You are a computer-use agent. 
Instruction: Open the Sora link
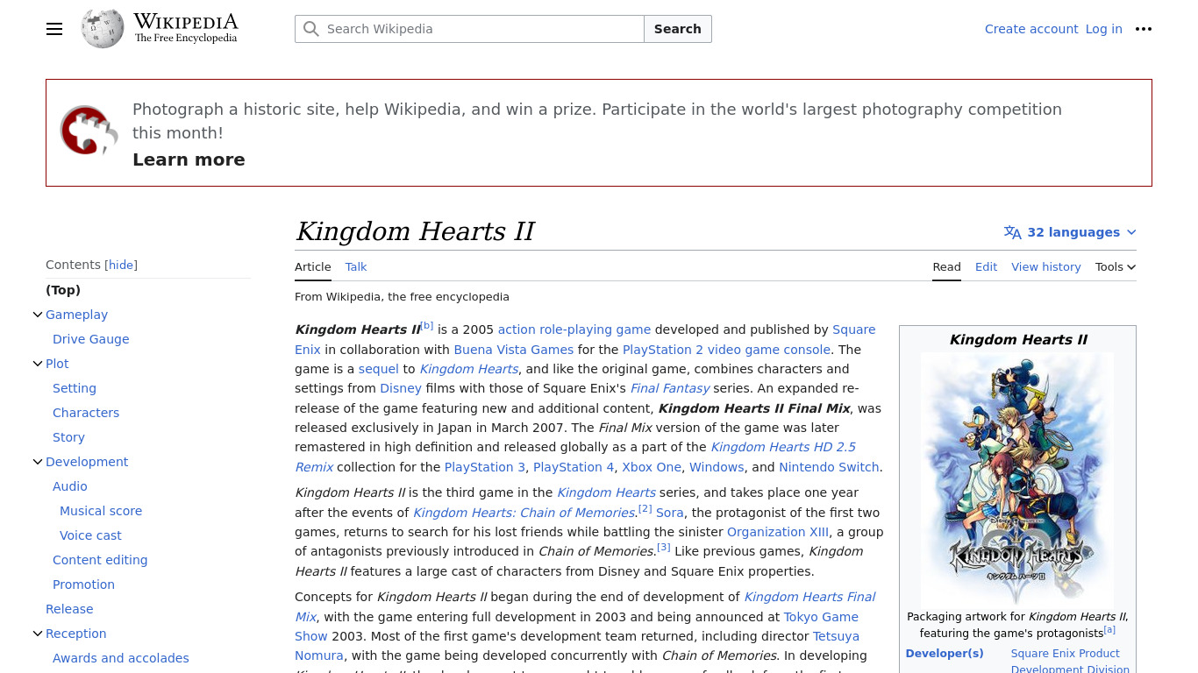click(x=670, y=513)
